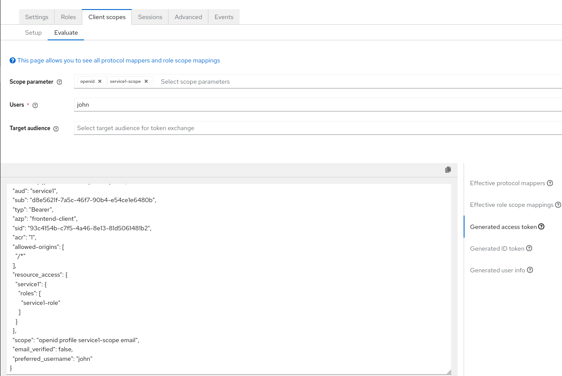The width and height of the screenshot is (562, 376).
Task: Click help icon next to Users label
Action: point(36,105)
